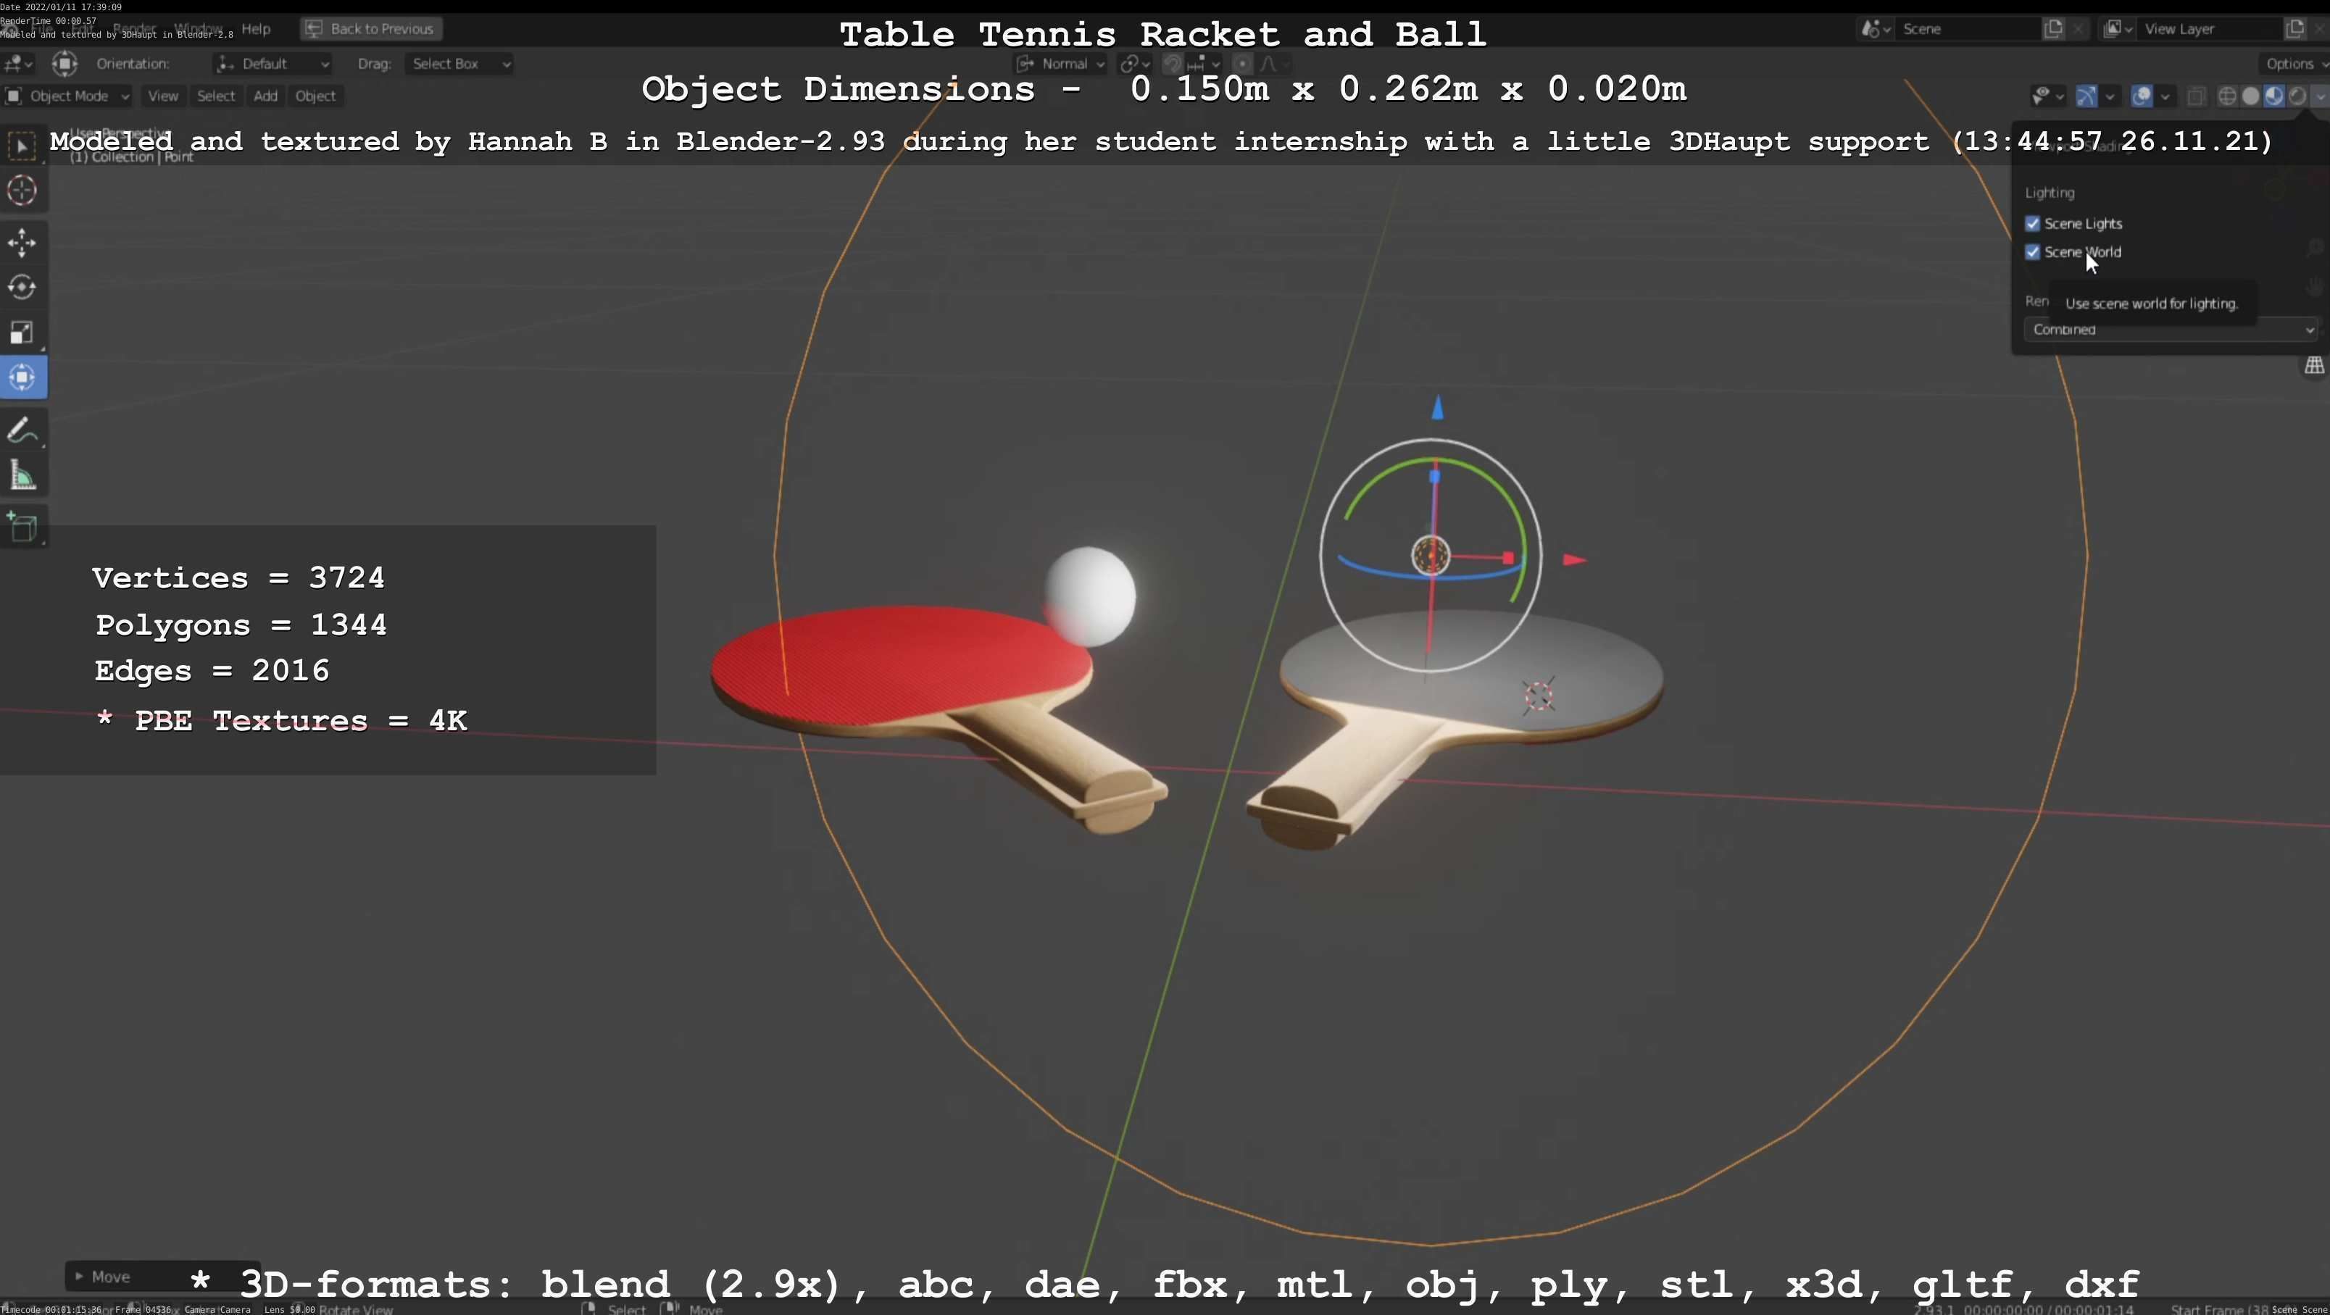
Task: Open the Normal transform orientation dropdown
Action: (x=1061, y=63)
